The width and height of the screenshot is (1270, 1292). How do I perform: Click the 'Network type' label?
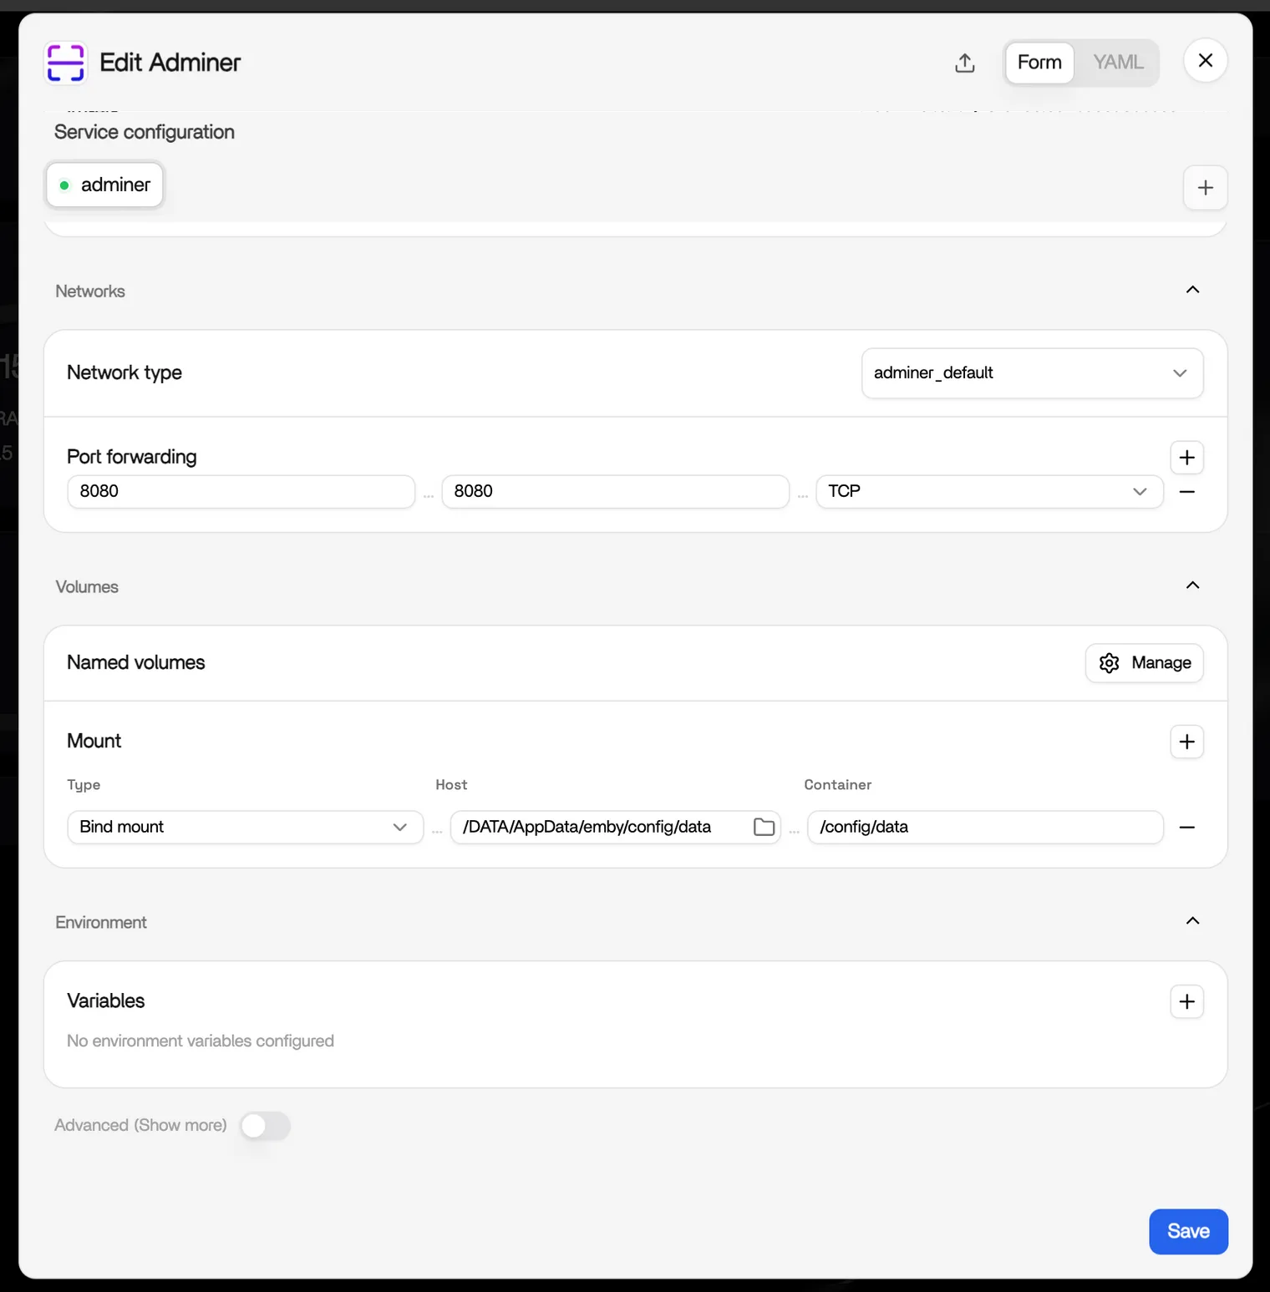[124, 372]
